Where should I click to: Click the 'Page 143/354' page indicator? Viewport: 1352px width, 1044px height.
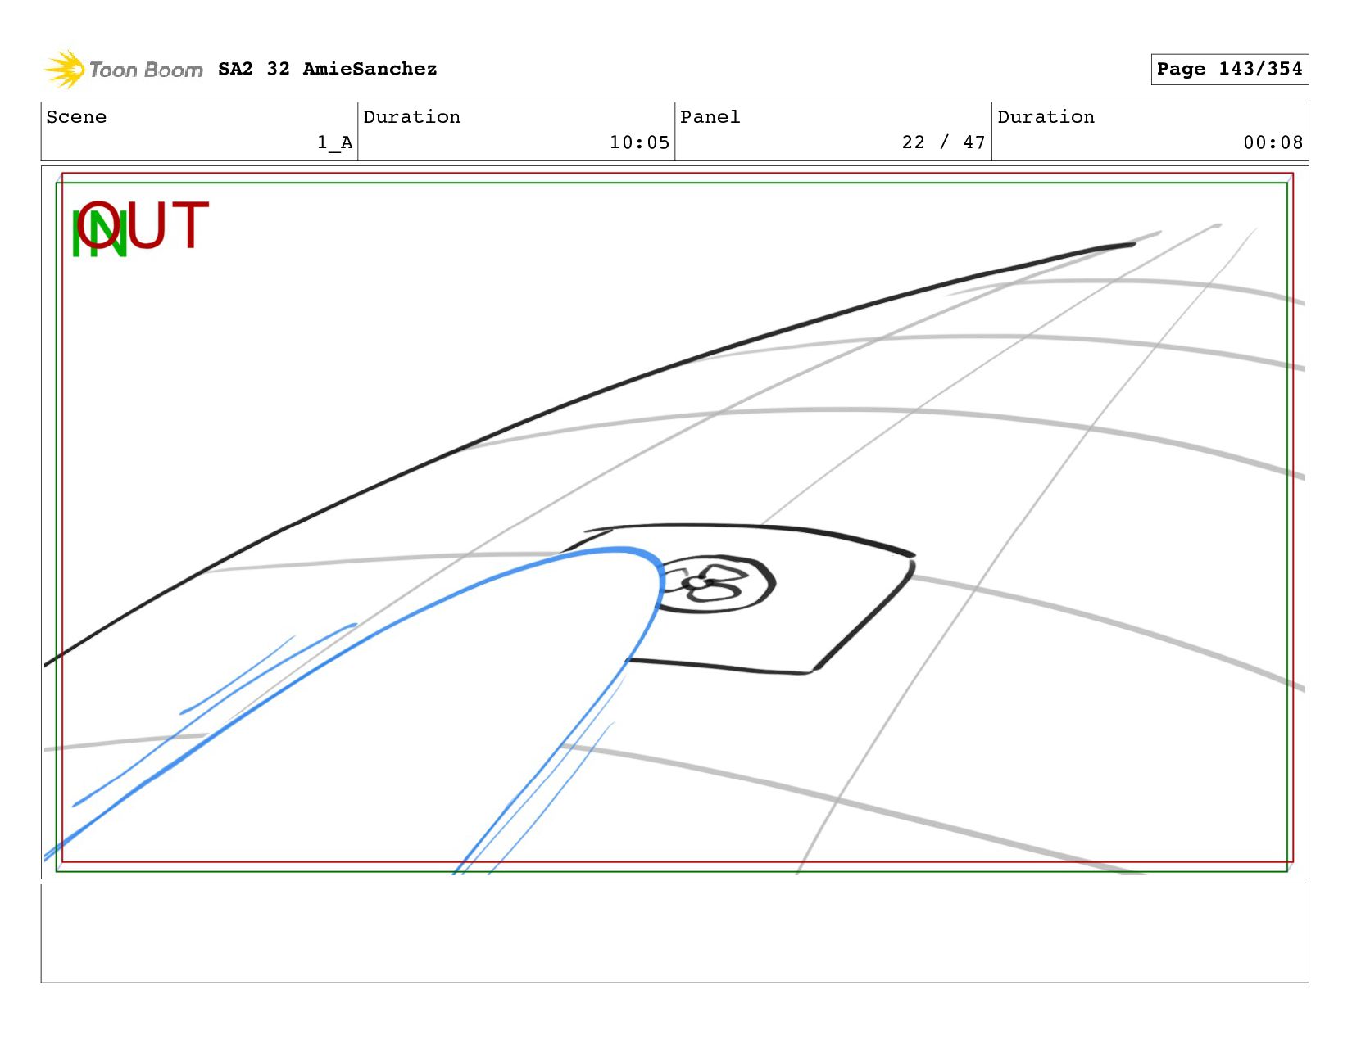coord(1229,69)
